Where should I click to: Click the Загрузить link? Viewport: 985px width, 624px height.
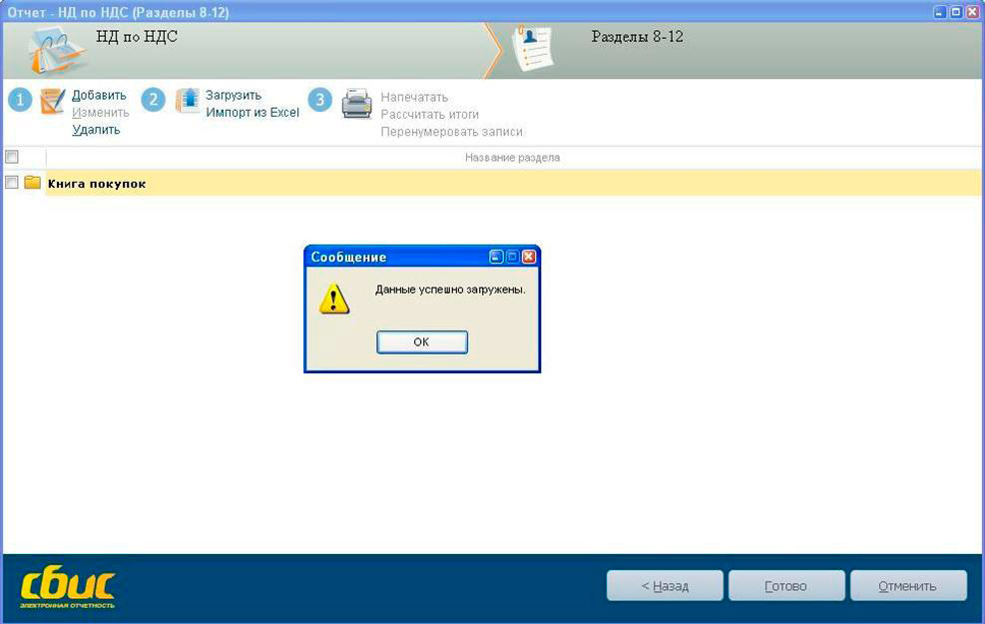tap(234, 95)
